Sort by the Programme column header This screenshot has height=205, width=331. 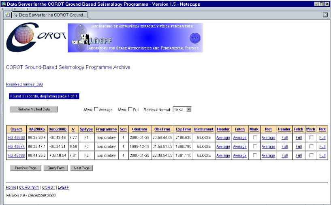pyautogui.click(x=106, y=129)
